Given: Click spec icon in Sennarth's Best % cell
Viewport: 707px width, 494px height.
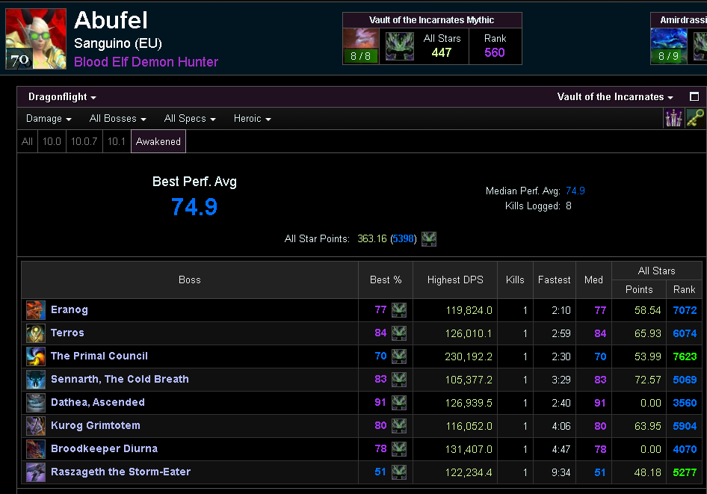Looking at the screenshot, I should point(399,380).
